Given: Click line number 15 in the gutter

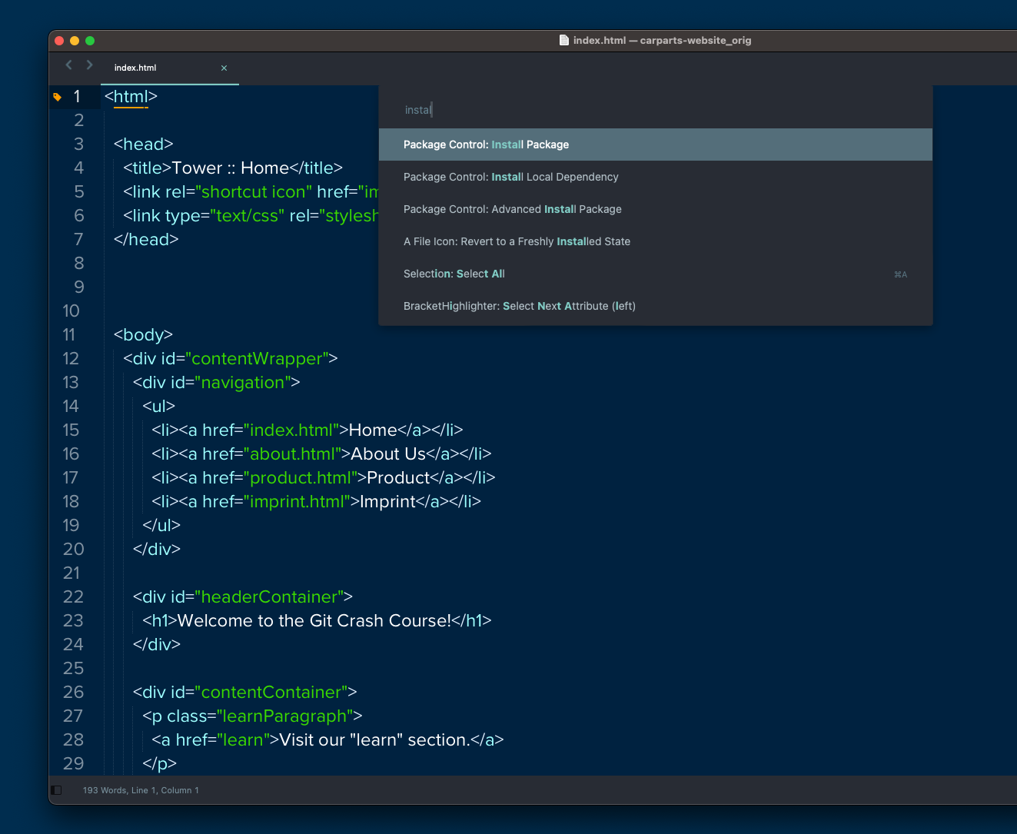Looking at the screenshot, I should point(70,430).
